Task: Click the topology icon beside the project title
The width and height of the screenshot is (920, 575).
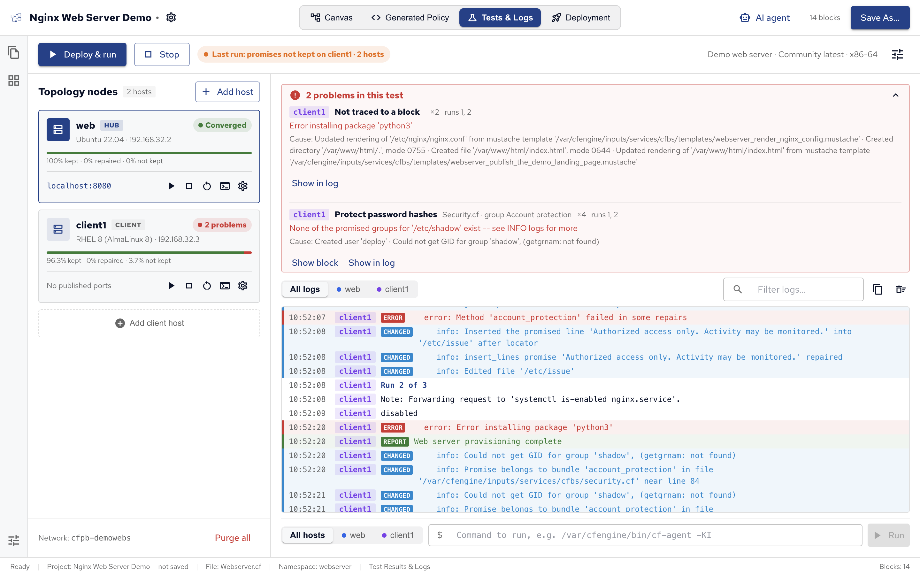Action: (x=16, y=18)
